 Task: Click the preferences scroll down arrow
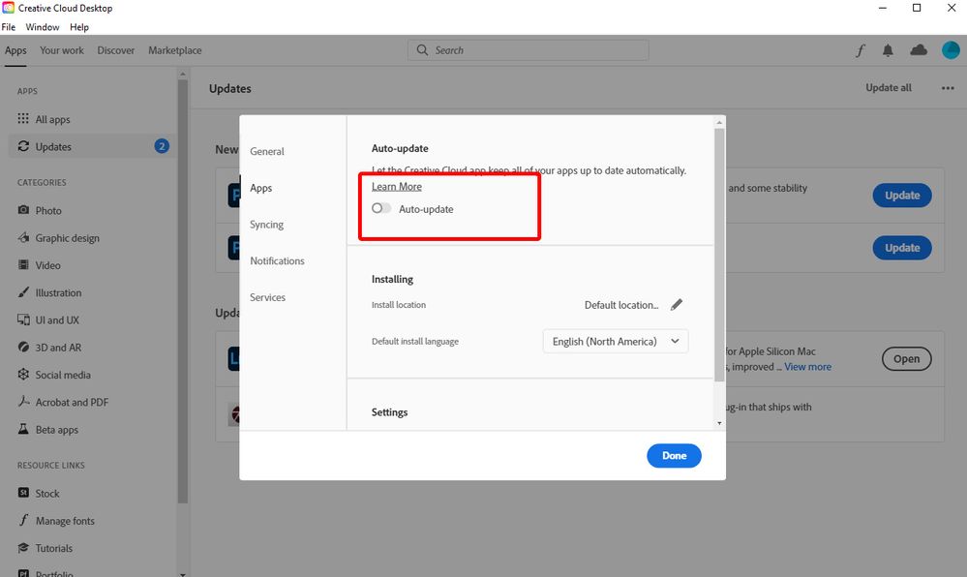click(x=719, y=423)
